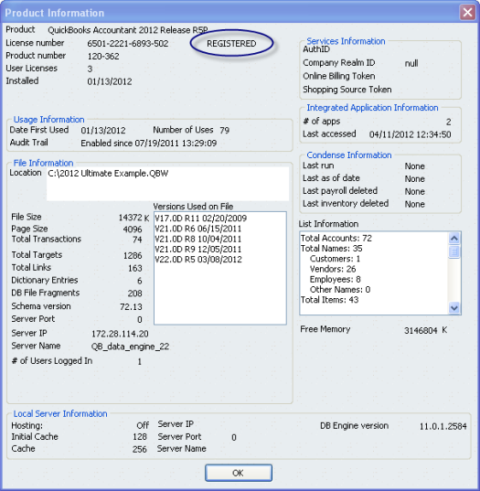Click Hosting Off value

pos(143,425)
